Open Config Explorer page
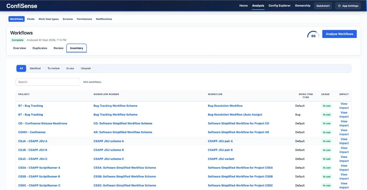 [x=280, y=6]
